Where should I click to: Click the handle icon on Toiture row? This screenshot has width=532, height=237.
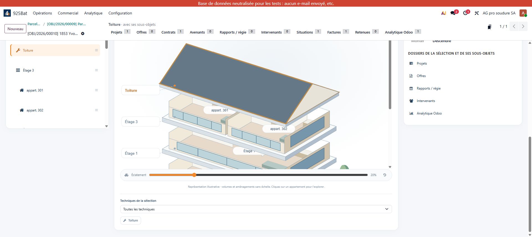pos(96,50)
